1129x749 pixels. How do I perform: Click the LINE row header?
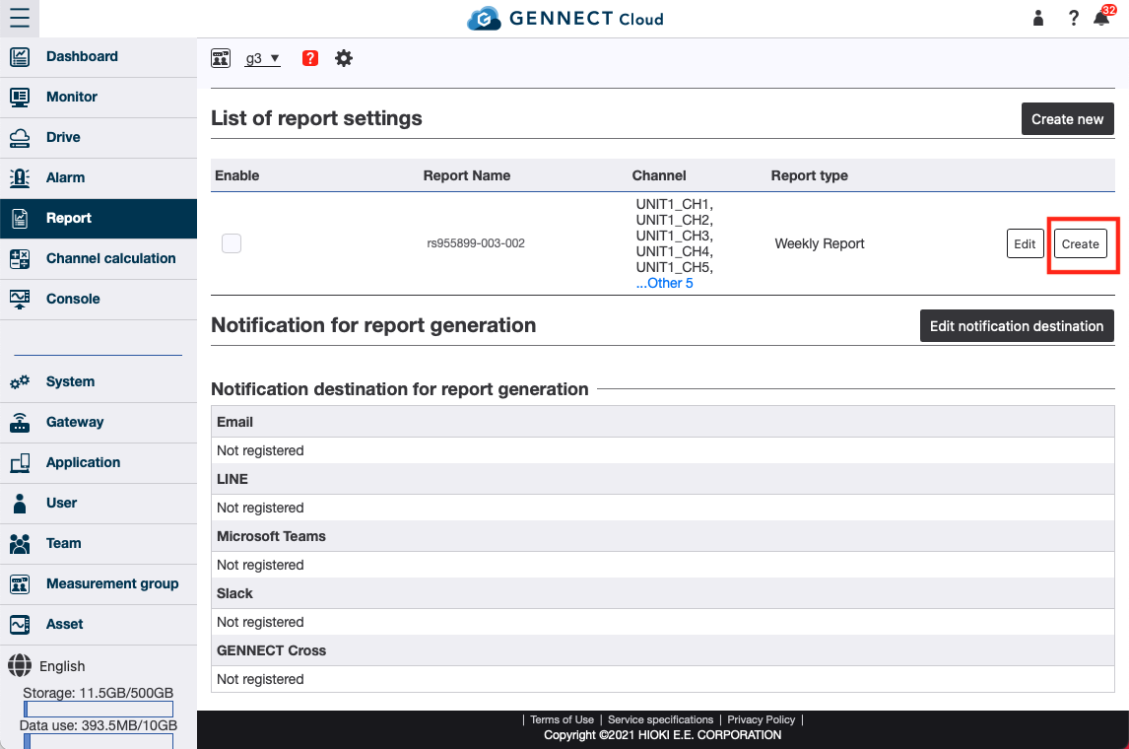click(x=662, y=479)
